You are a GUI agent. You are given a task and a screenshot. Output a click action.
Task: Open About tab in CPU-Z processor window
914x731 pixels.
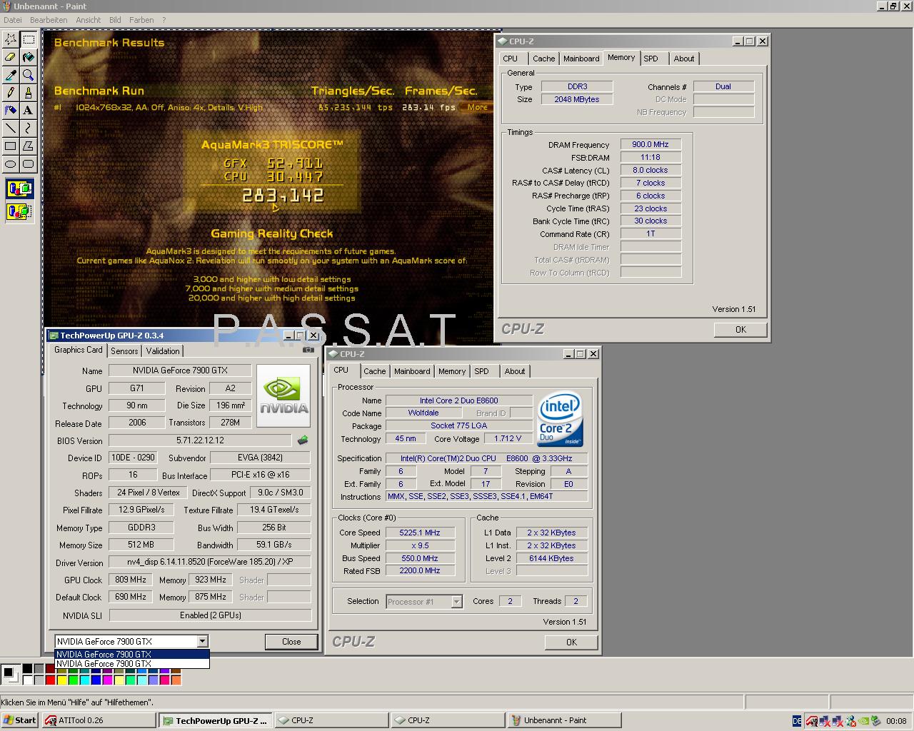coord(514,371)
